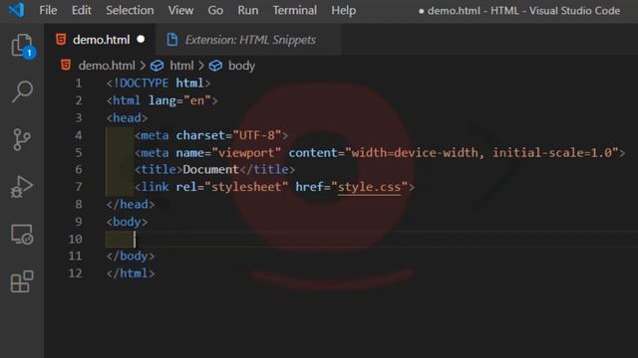This screenshot has width=638, height=358.
Task: Click the closing </html> tag
Action: pyautogui.click(x=131, y=273)
